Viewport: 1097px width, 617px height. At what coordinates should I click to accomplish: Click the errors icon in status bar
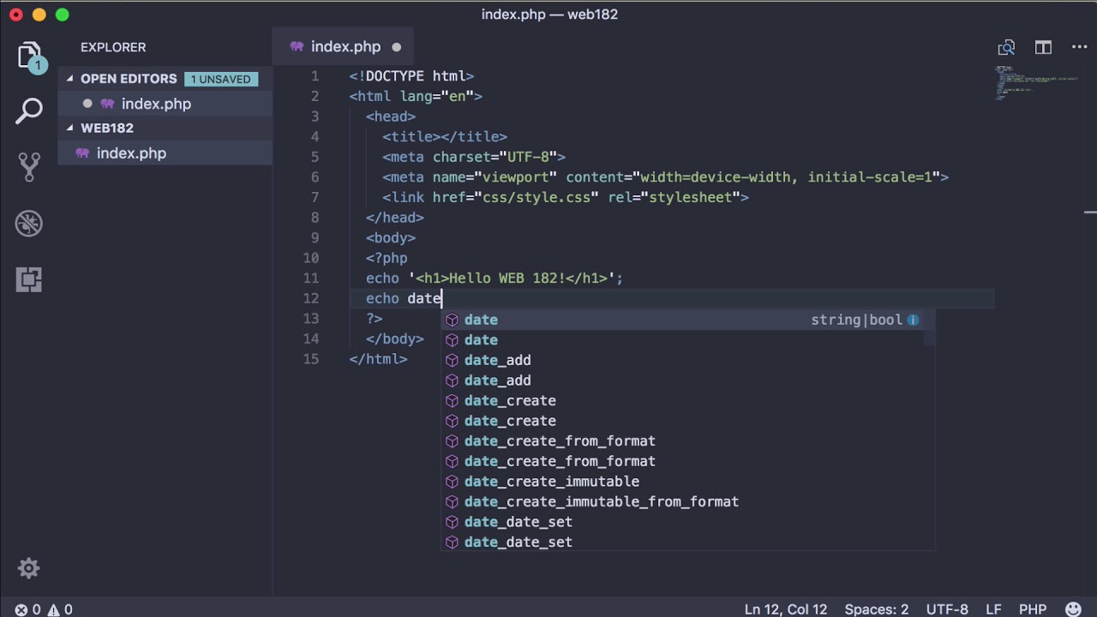pyautogui.click(x=21, y=609)
